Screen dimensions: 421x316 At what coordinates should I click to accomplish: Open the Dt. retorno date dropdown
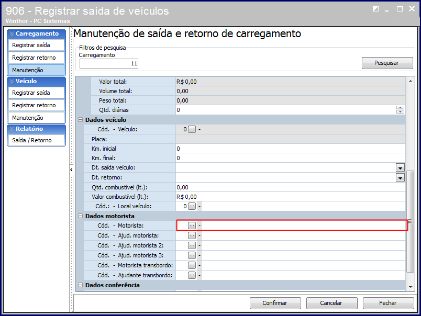[x=400, y=177]
